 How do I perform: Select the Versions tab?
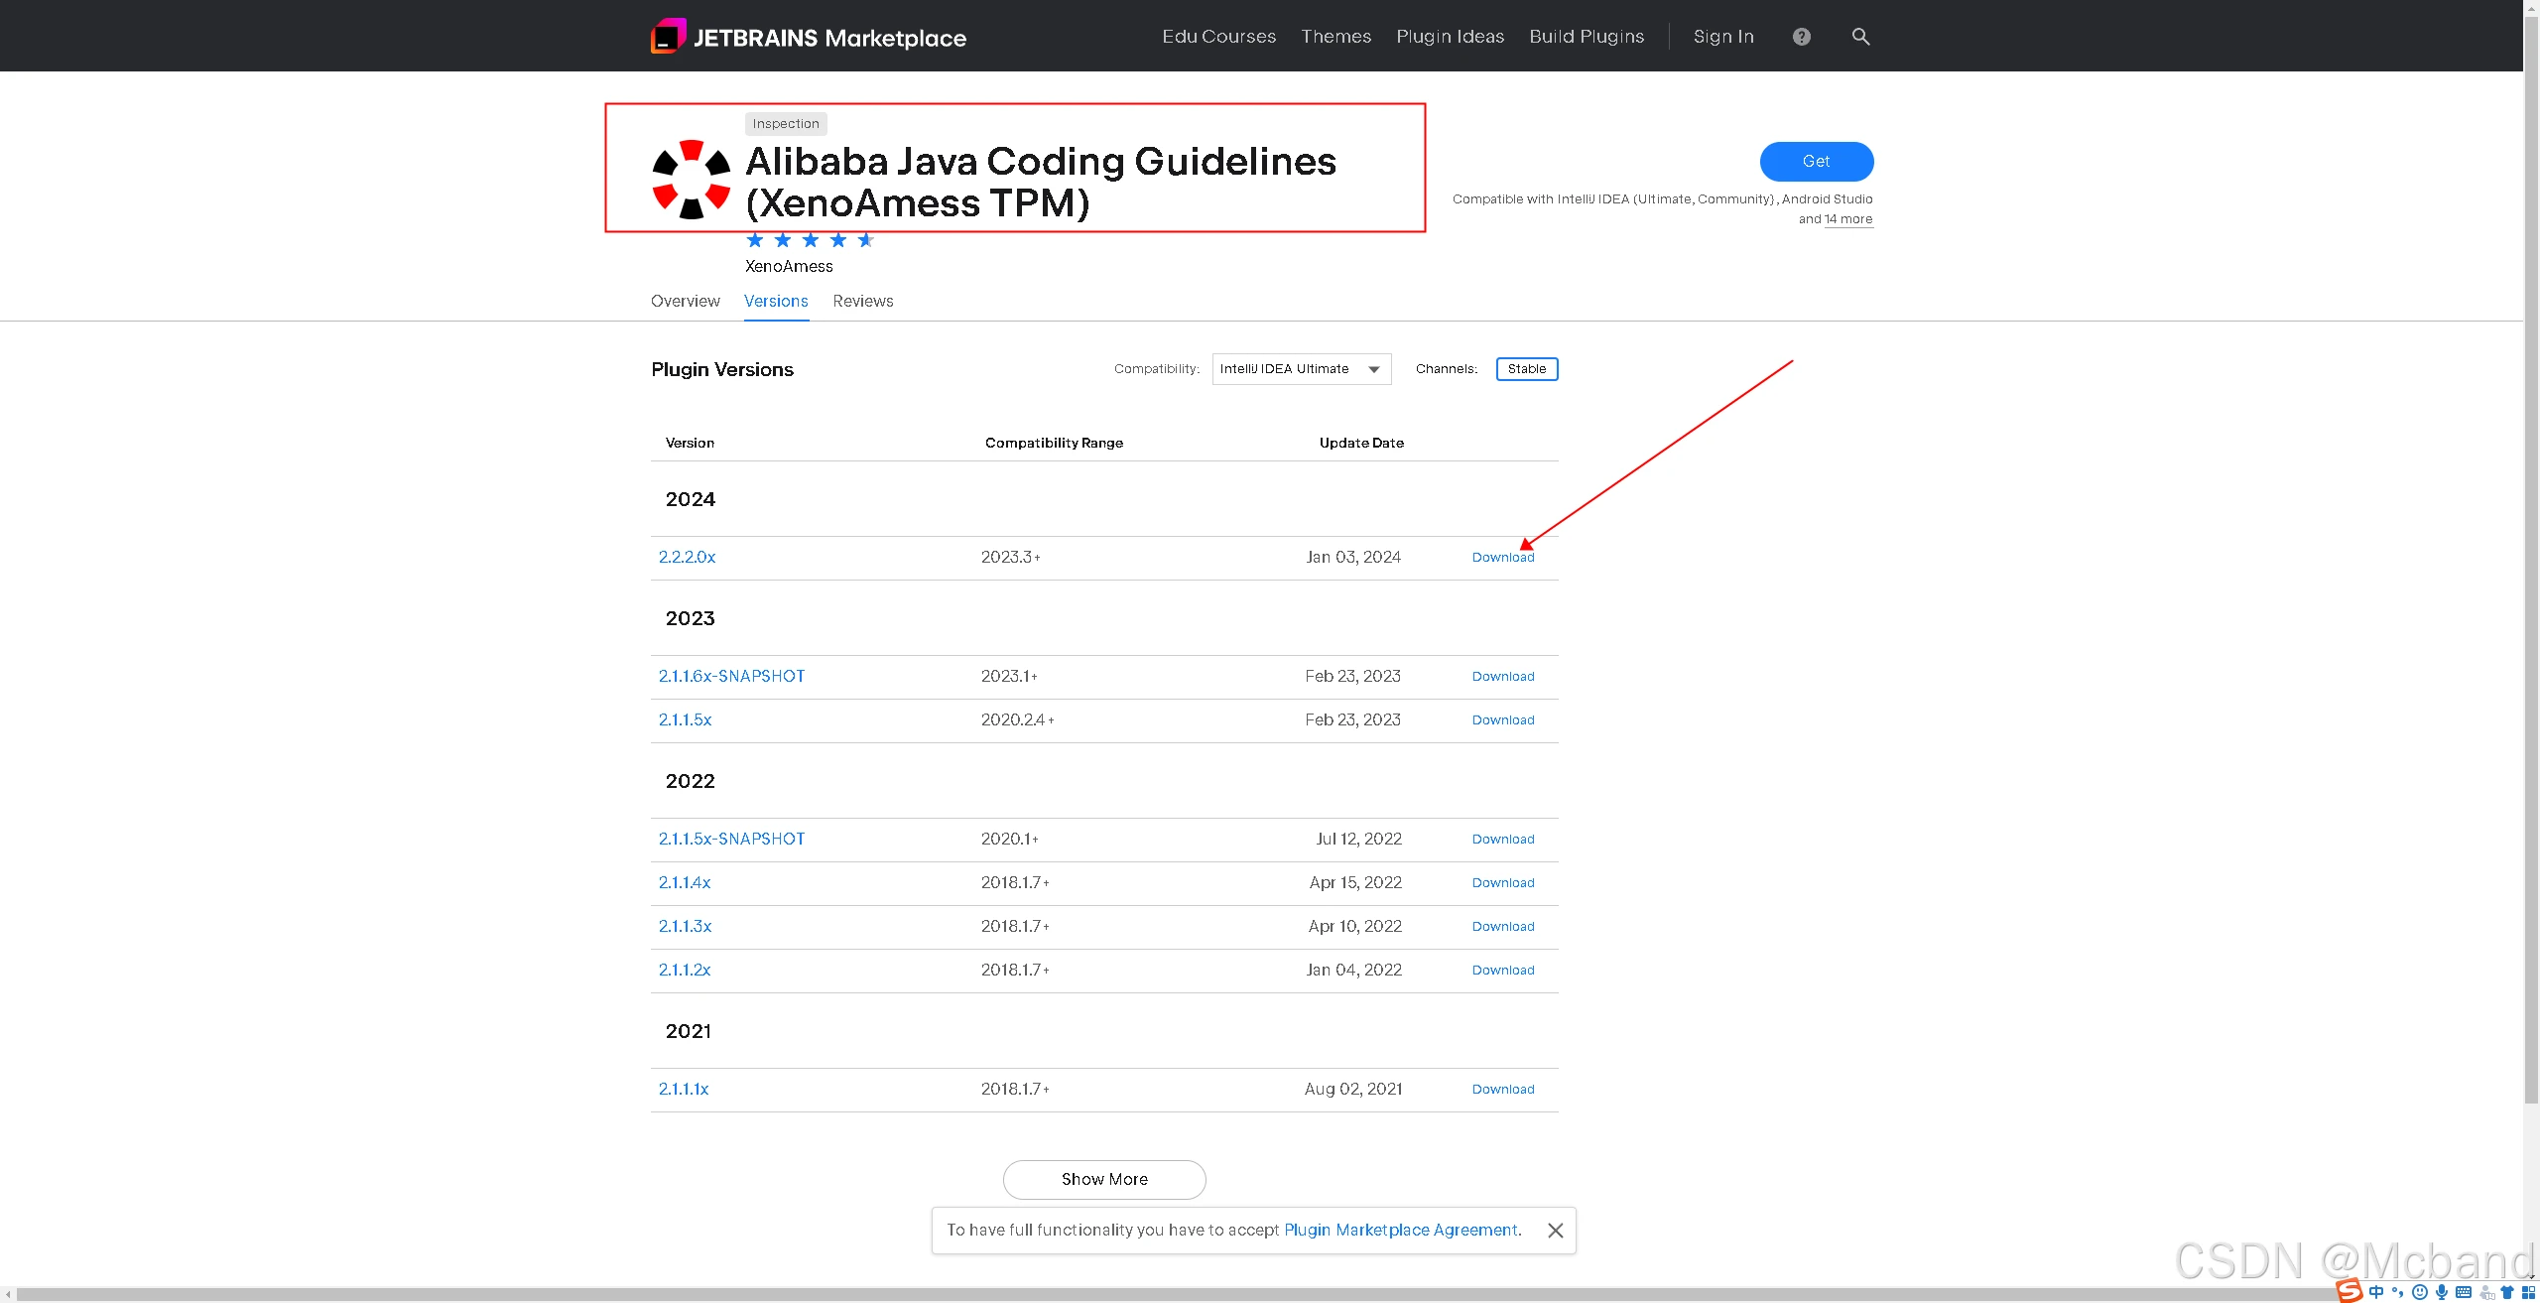click(776, 301)
